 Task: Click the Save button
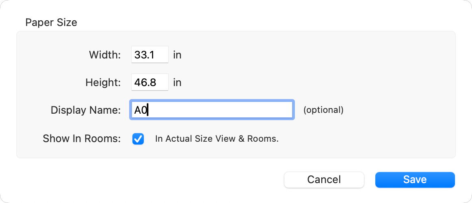(415, 179)
